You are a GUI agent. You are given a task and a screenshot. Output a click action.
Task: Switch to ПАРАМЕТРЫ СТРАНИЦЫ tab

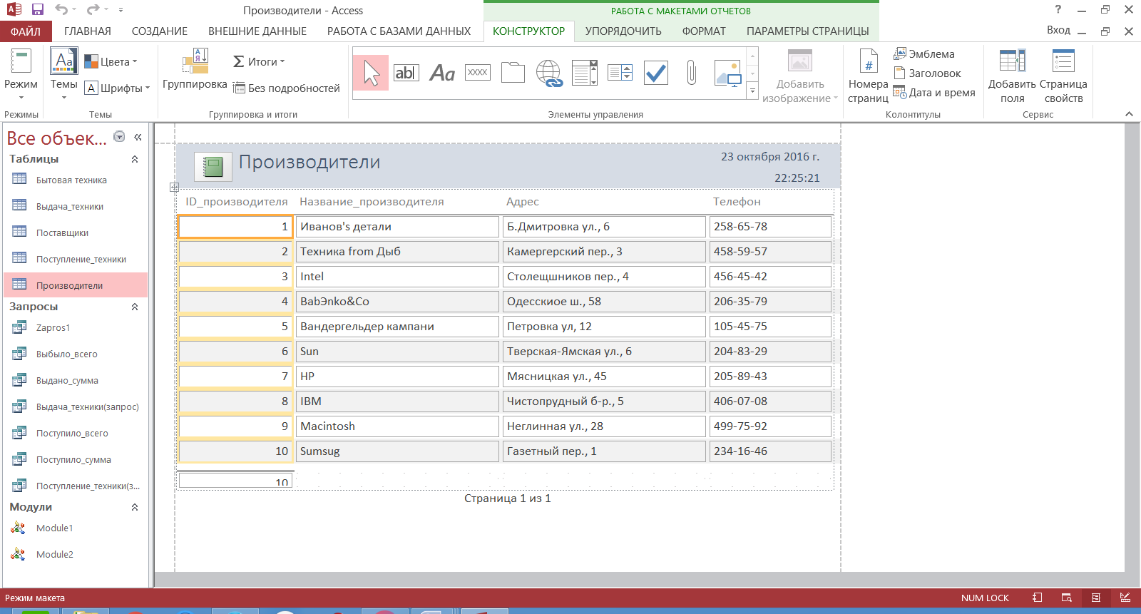(808, 31)
